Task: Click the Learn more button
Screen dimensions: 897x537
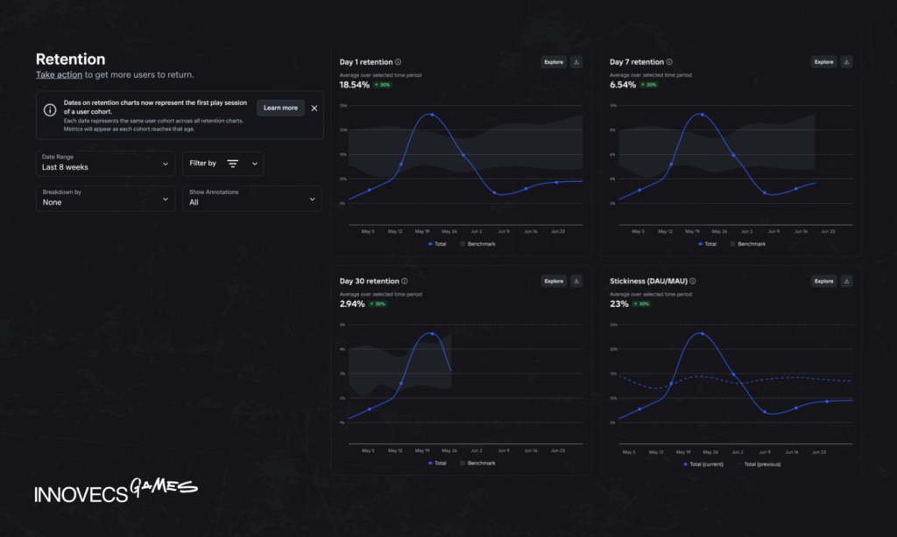Action: point(280,108)
